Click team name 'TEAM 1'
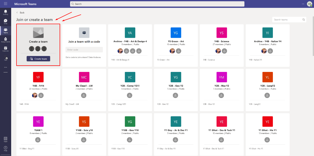The height and width of the screenshot is (156, 314). 38,130
